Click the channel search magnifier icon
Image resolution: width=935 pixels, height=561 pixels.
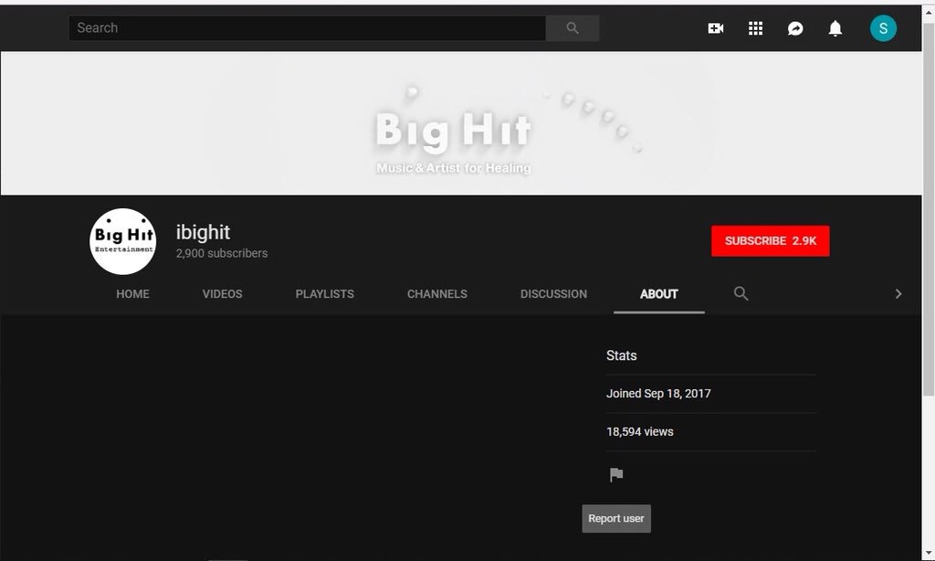click(741, 293)
